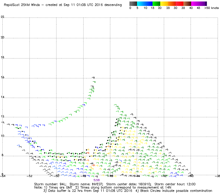Click the orange 25-30 knots legend swatch
This screenshot has height=193, width=220.
coord(172,4)
